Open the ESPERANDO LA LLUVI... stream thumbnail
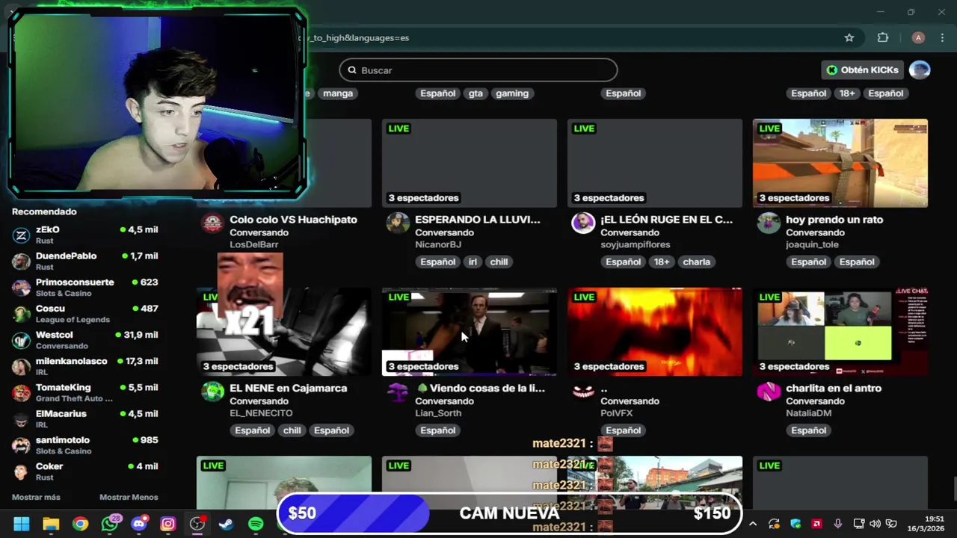The image size is (957, 538). pyautogui.click(x=470, y=163)
